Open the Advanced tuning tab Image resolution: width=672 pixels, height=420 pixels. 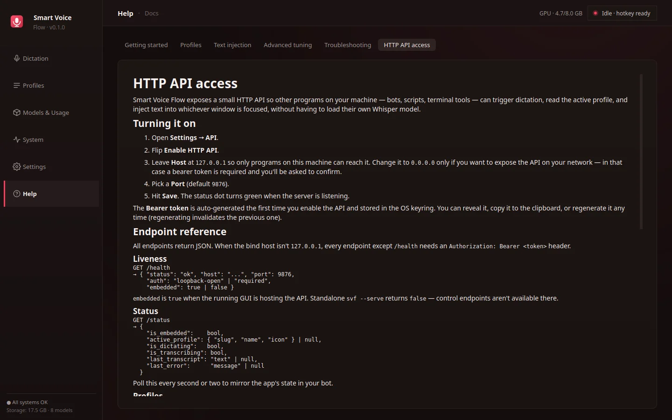[x=287, y=45]
